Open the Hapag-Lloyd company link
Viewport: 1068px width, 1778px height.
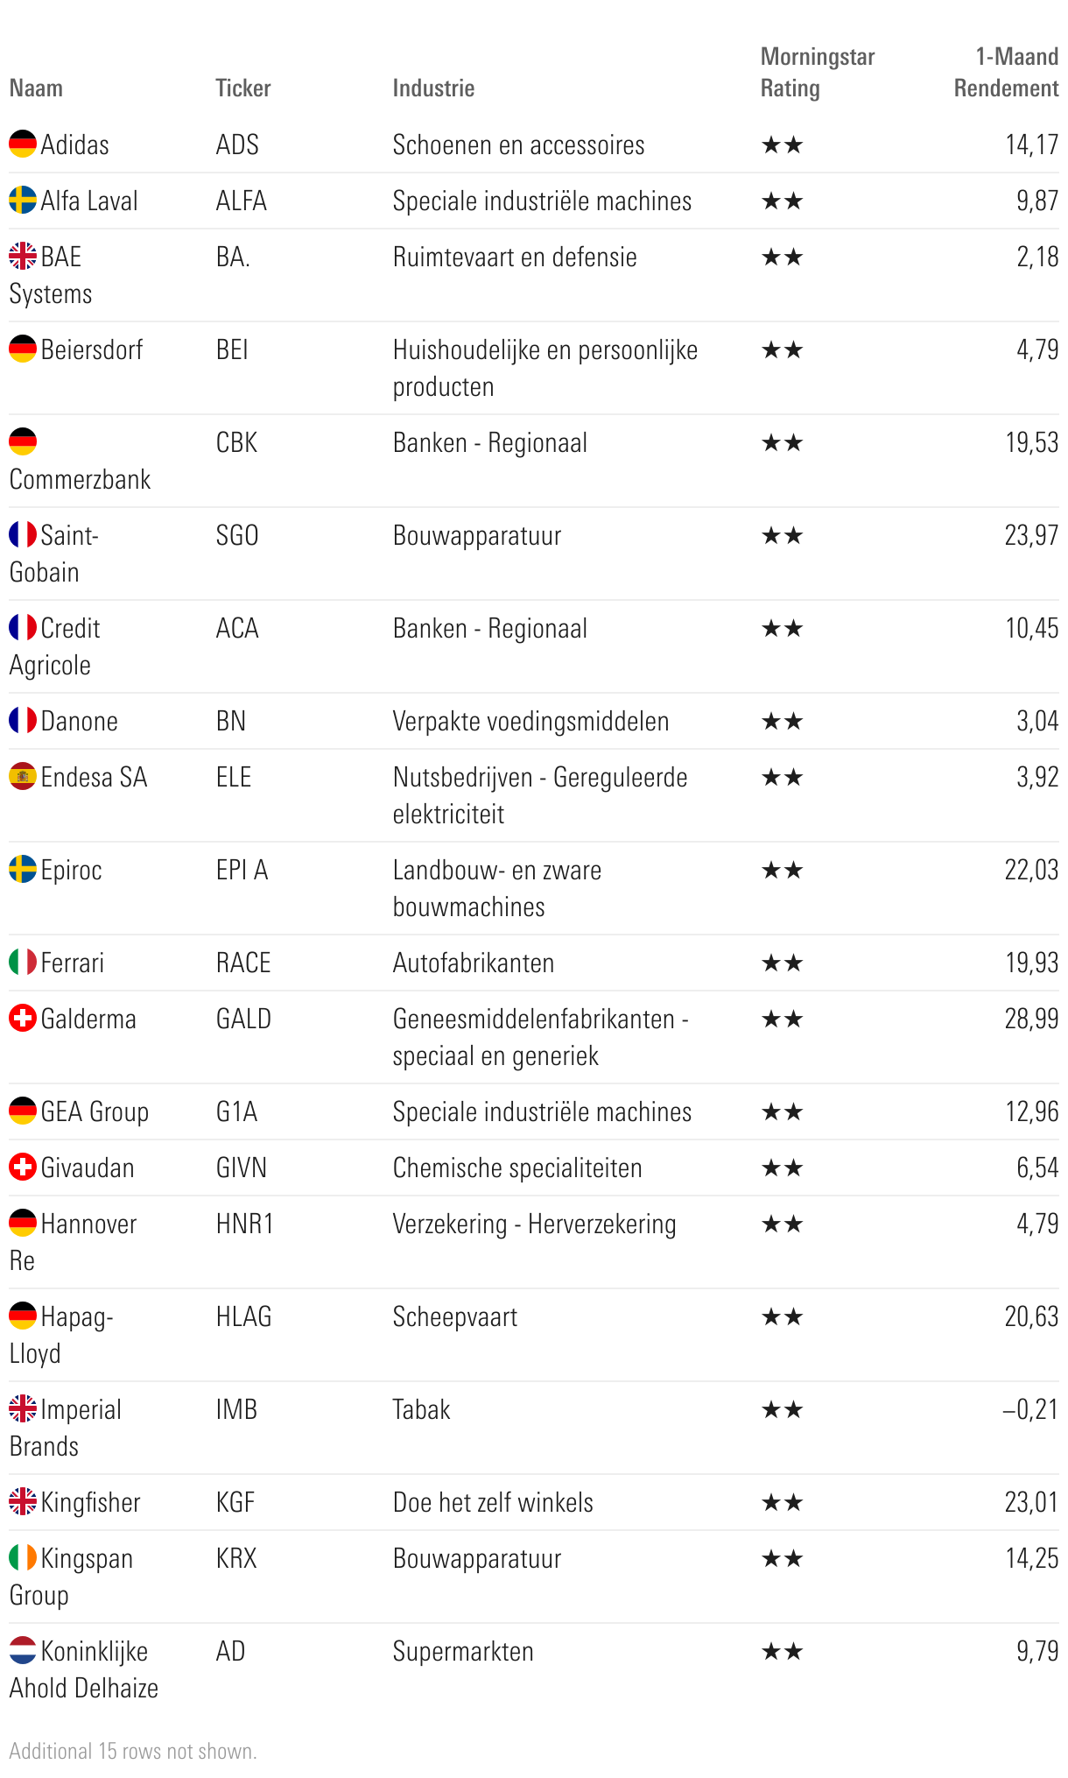click(61, 1335)
